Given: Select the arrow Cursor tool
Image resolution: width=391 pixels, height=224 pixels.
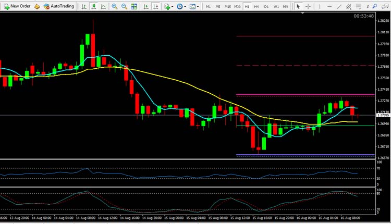Looking at the screenshot, I should click(298, 6).
